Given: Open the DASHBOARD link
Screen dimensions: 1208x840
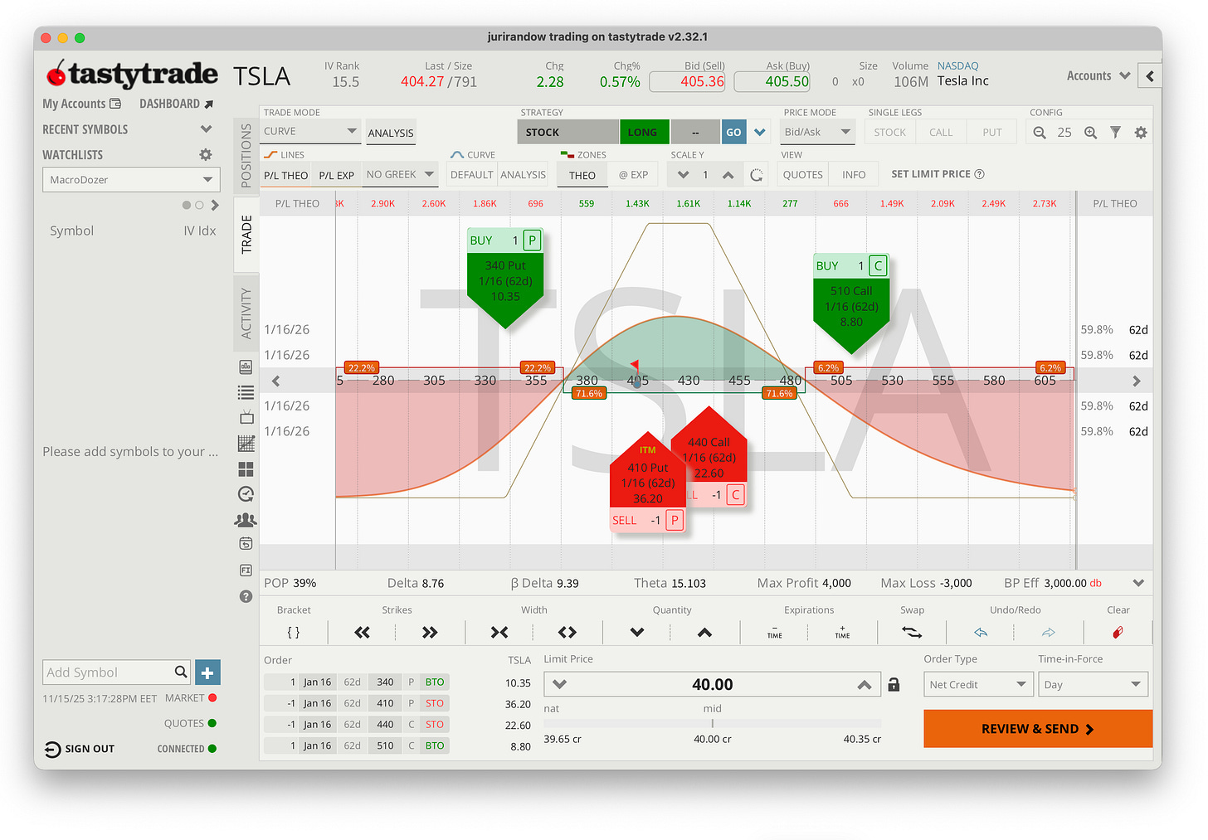Looking at the screenshot, I should tap(176, 104).
